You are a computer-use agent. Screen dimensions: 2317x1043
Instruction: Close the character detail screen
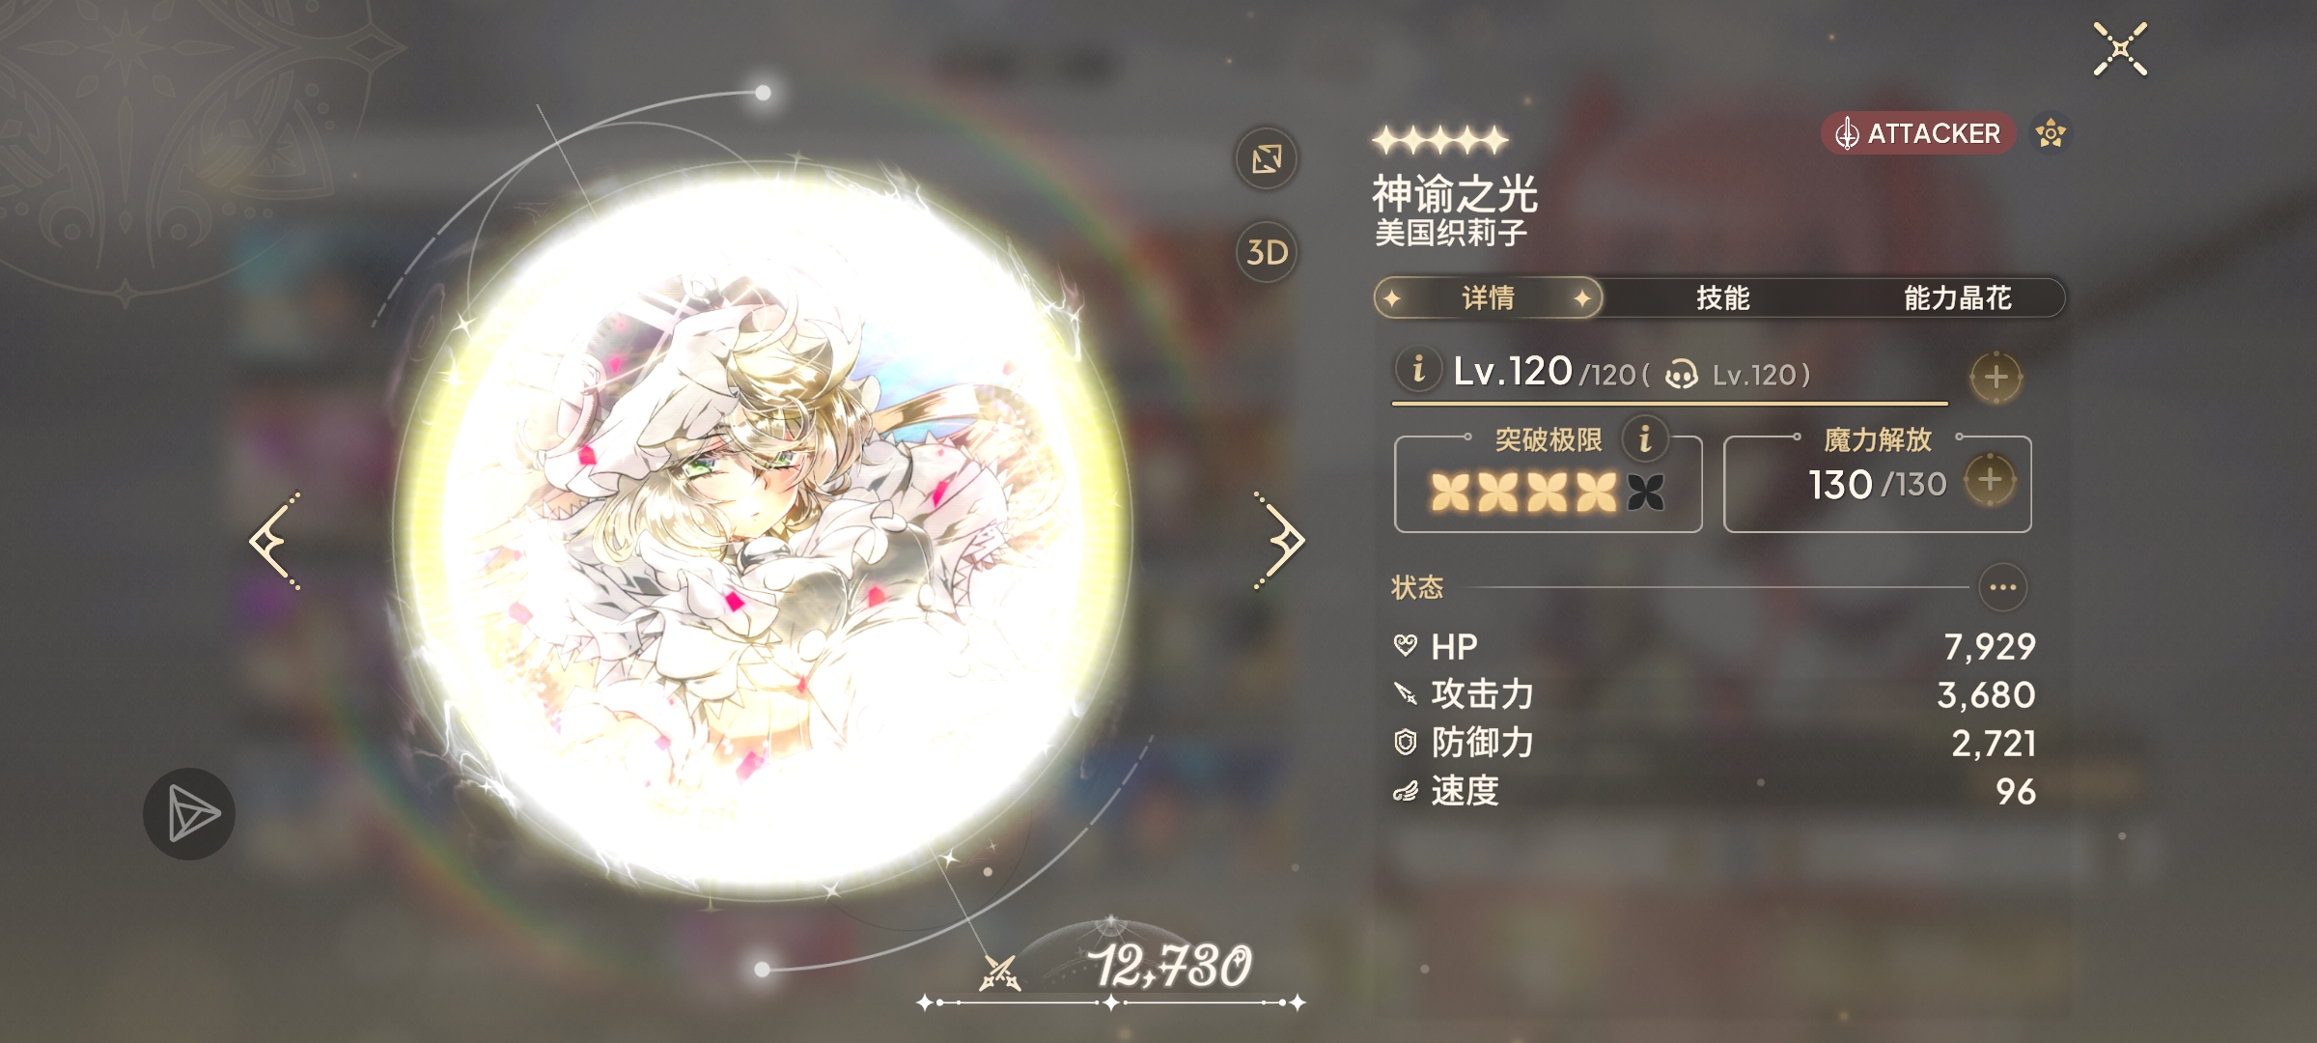coord(2120,48)
